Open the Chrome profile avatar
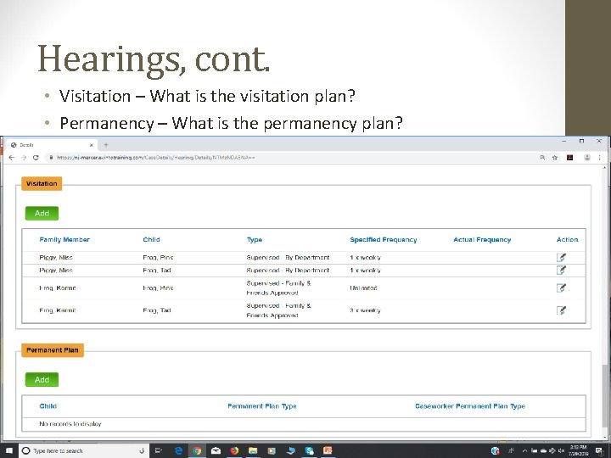611x458 pixels. coord(587,158)
